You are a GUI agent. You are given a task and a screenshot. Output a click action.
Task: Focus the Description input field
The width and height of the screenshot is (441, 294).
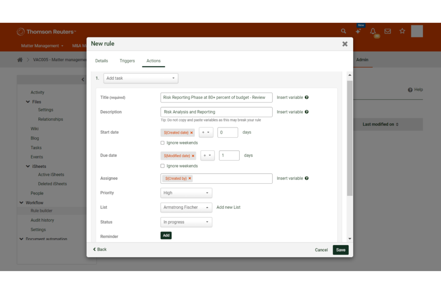point(216,112)
